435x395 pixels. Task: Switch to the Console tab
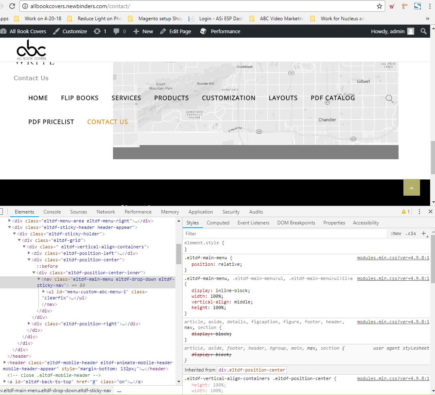click(x=52, y=212)
